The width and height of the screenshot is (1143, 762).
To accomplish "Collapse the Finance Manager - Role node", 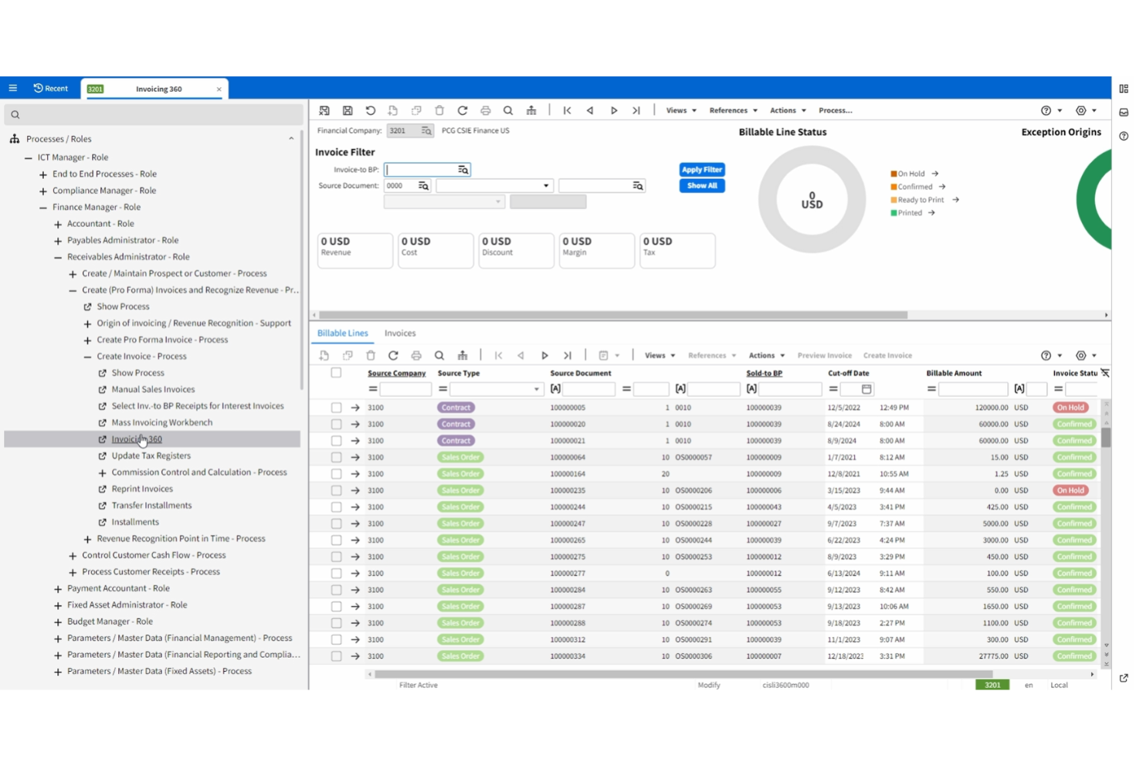I will tap(42, 207).
